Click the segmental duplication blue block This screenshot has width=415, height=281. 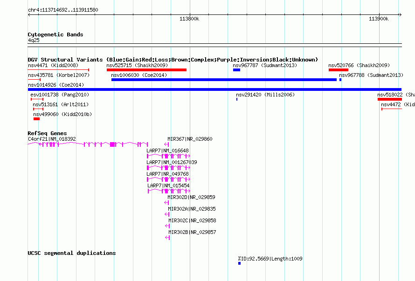click(x=239, y=263)
